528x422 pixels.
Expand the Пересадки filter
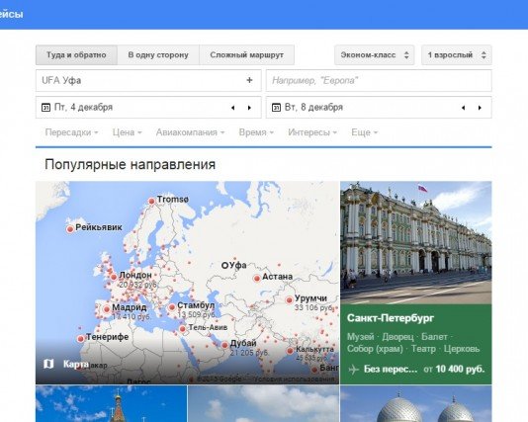click(x=72, y=132)
